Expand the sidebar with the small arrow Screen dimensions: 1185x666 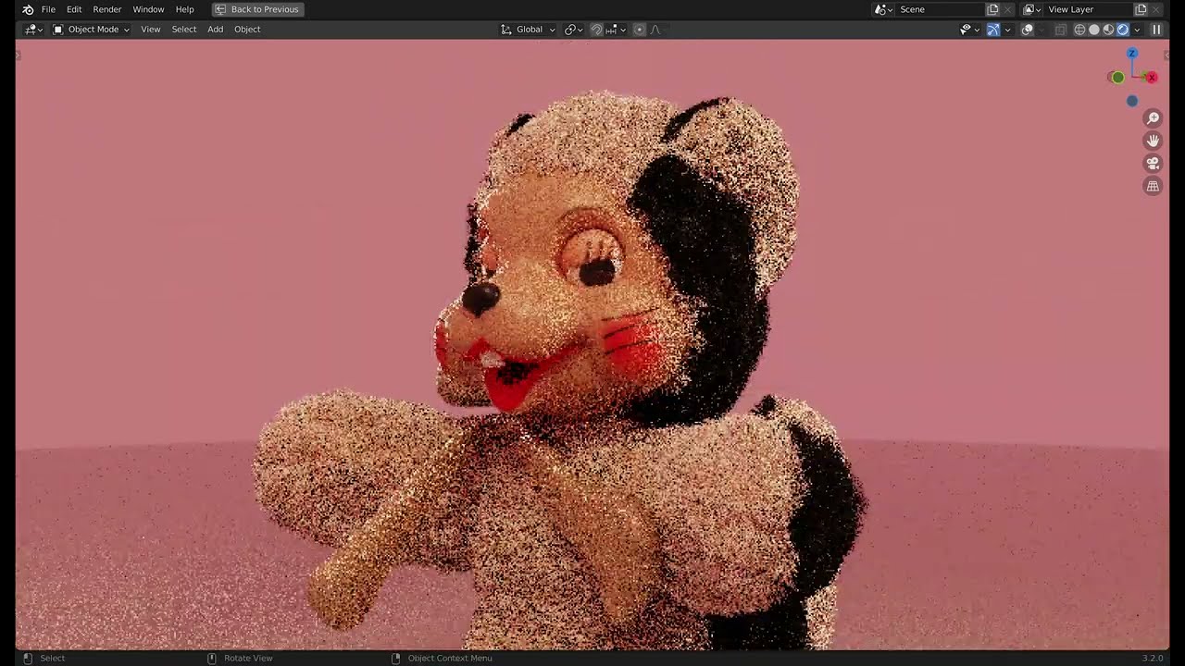[x=1166, y=55]
